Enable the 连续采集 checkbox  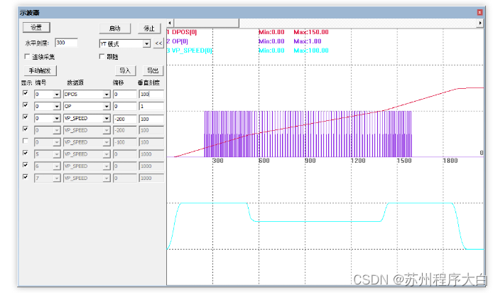[x=28, y=56]
